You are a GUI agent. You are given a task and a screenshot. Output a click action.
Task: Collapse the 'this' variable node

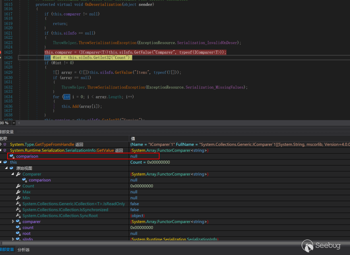[1, 162]
